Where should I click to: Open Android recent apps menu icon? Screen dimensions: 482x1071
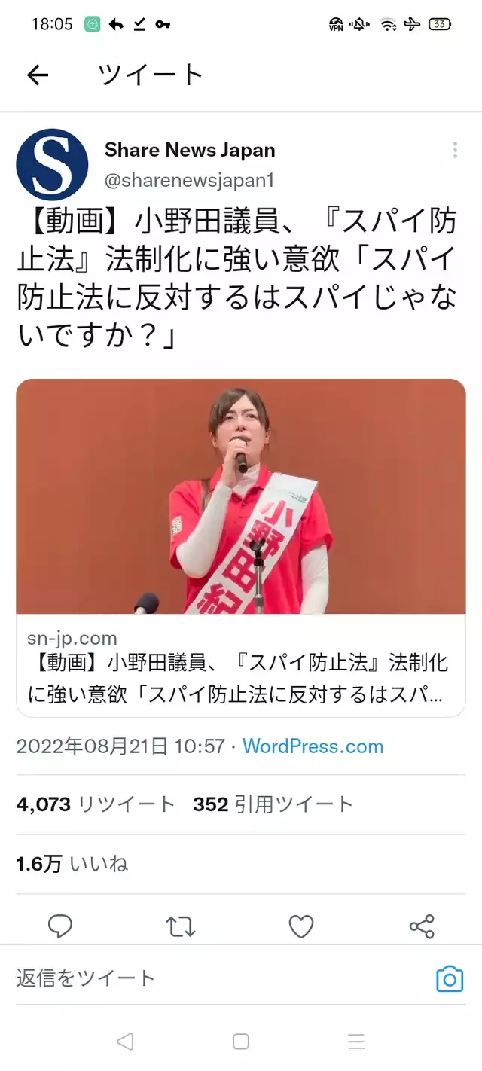356,1042
